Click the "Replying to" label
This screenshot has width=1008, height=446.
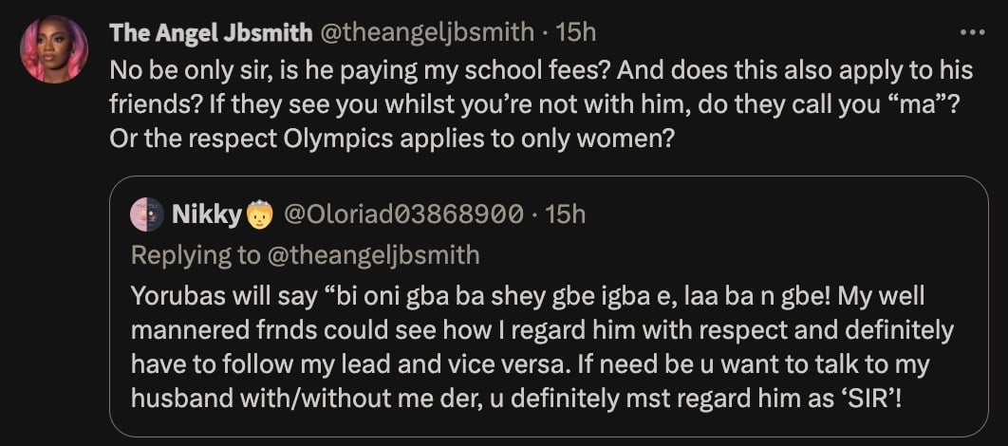coord(191,254)
